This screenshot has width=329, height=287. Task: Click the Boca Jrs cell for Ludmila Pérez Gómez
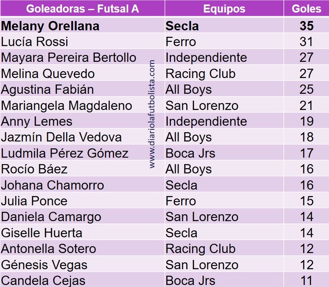click(x=190, y=153)
